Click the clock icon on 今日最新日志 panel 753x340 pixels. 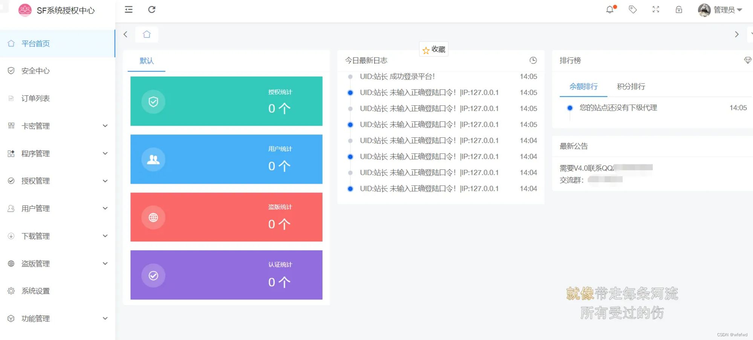pos(533,60)
